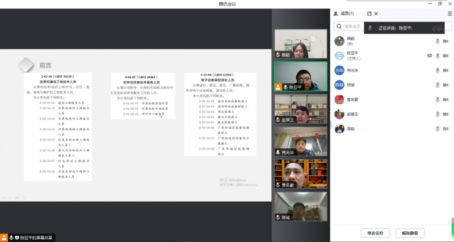Click disabled camera icon for 吴韶
Screen dimensions: 454x242
coord(445,129)
